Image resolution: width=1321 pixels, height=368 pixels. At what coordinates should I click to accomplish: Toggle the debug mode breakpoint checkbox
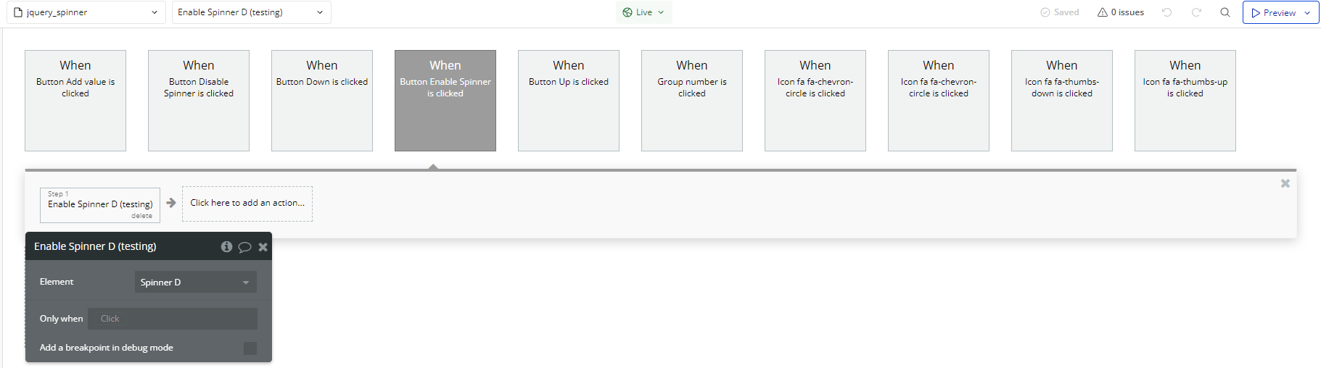[250, 348]
